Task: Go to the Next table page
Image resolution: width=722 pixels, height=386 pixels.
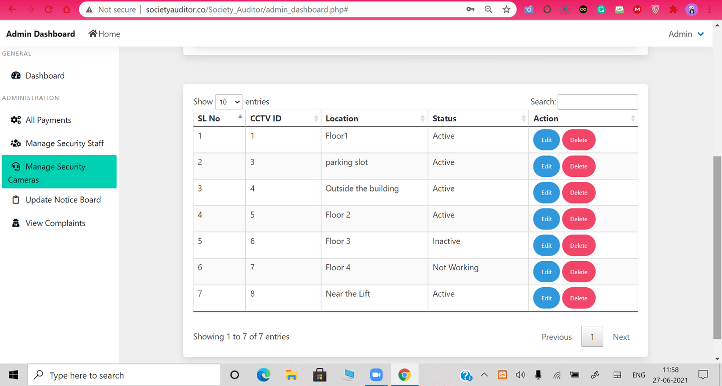Action: point(621,337)
